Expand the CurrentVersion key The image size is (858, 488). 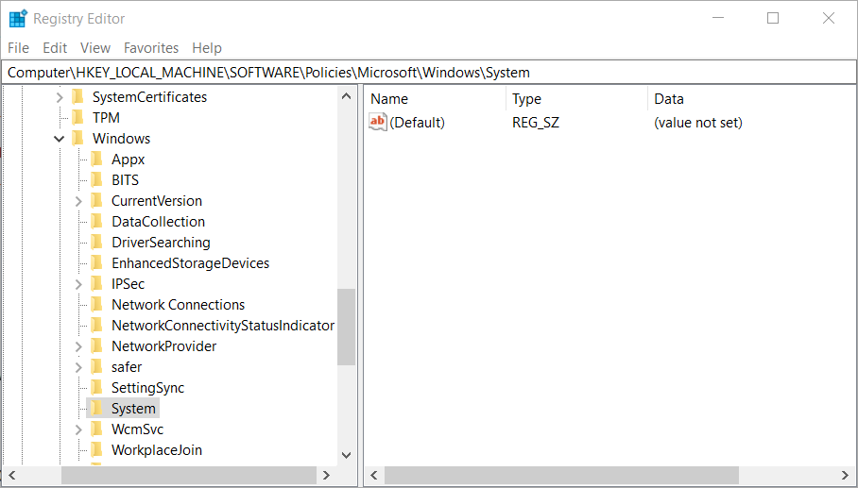click(x=78, y=201)
